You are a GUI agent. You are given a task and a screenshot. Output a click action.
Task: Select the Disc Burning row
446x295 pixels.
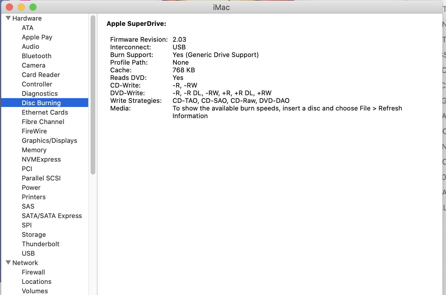click(45, 103)
